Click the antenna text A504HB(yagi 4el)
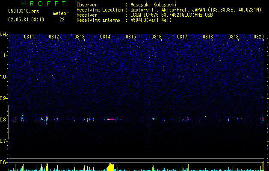The image size is (269, 171). [151, 20]
